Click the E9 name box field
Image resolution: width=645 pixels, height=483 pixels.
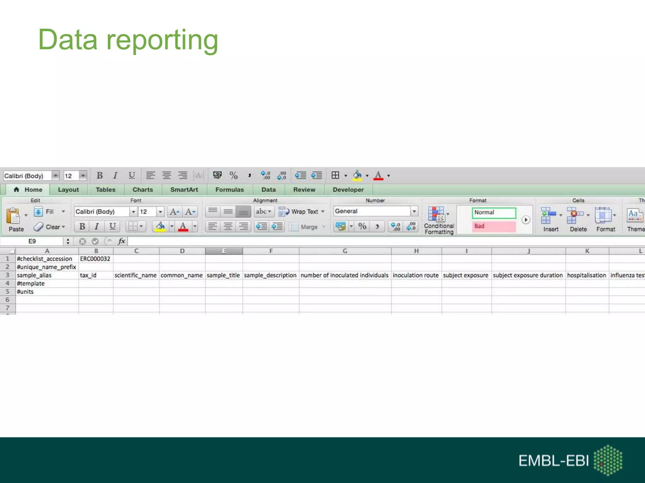point(32,241)
